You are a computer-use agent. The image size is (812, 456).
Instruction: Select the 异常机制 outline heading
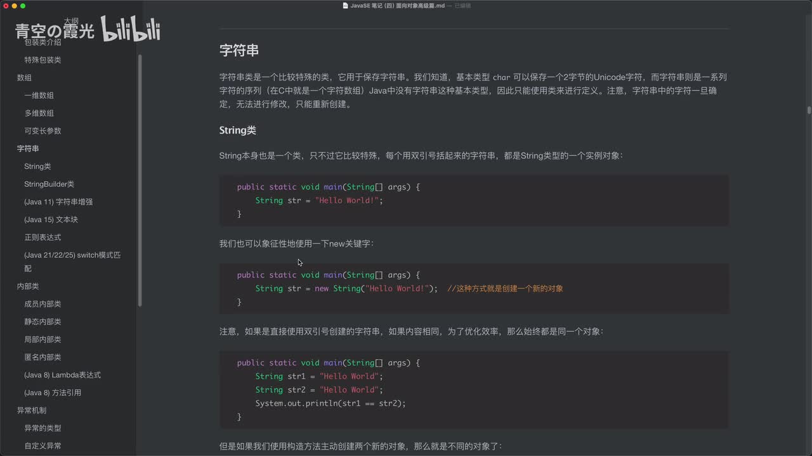click(x=32, y=410)
